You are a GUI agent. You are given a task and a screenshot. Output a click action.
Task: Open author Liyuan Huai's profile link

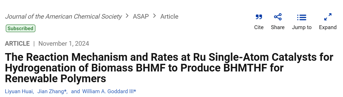[x=19, y=91]
